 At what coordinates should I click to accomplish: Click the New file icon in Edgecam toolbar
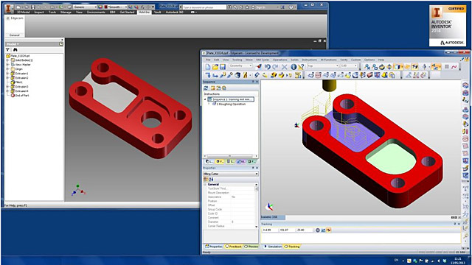pos(208,67)
